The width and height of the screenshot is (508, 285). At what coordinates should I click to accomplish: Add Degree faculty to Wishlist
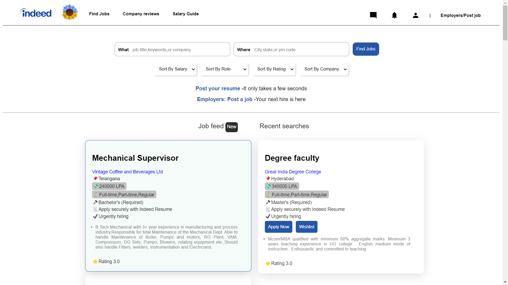point(307,227)
